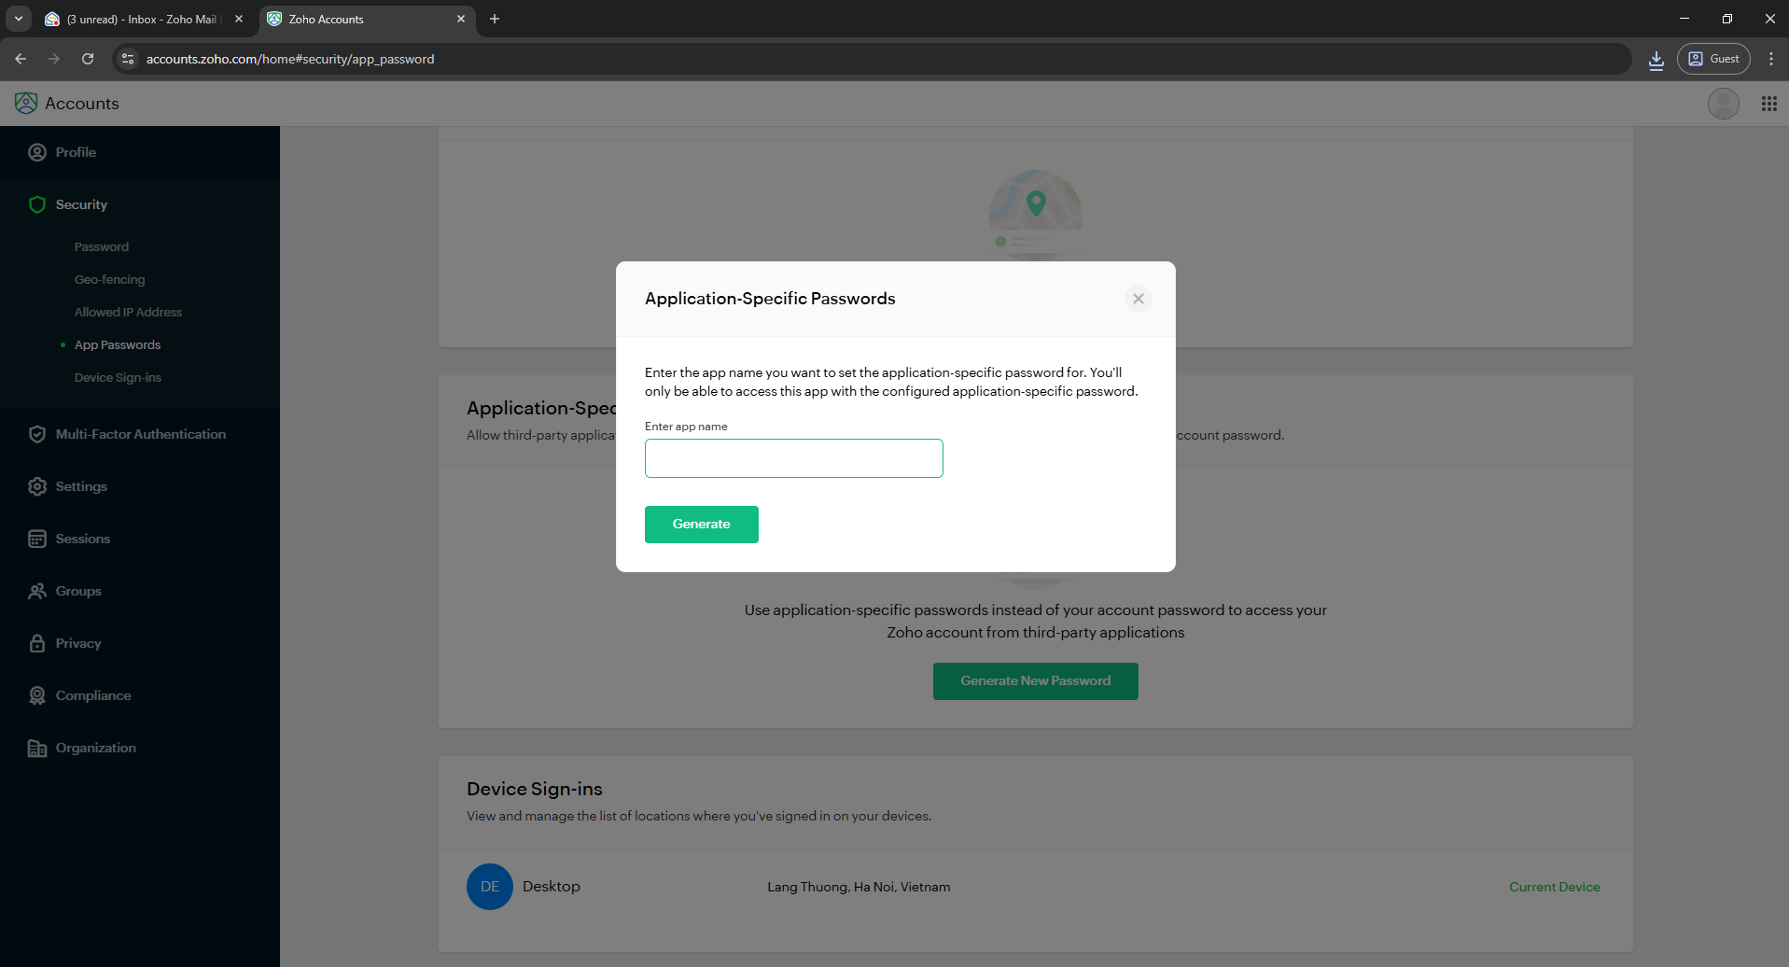Open the Organization sidebar item
This screenshot has height=967, width=1789.
coord(95,748)
